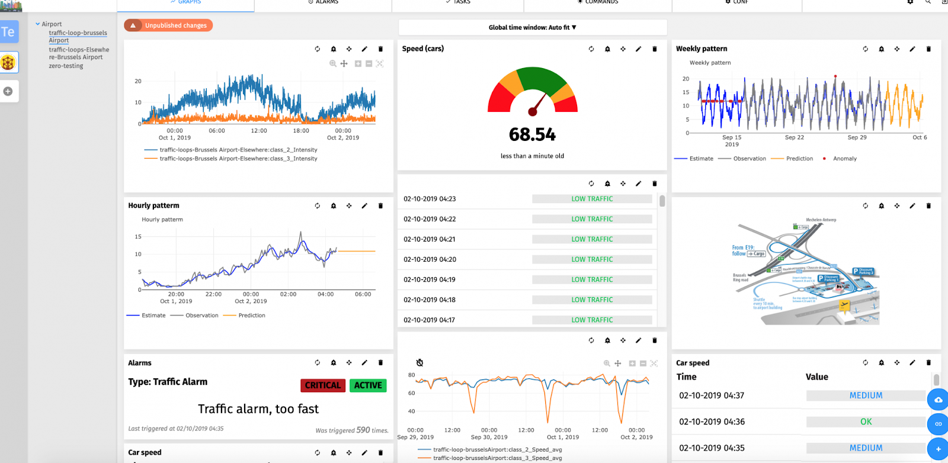The image size is (948, 463).
Task: Open alarm bell on Alarms widget
Action: tap(334, 363)
